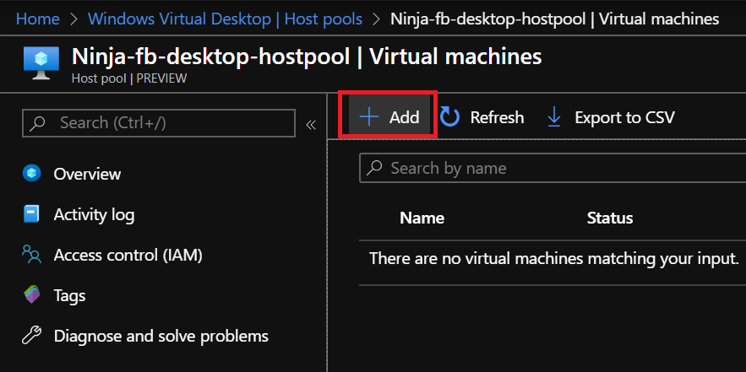Collapse the sidebar with double chevron
This screenshot has height=372, width=746.
click(311, 125)
